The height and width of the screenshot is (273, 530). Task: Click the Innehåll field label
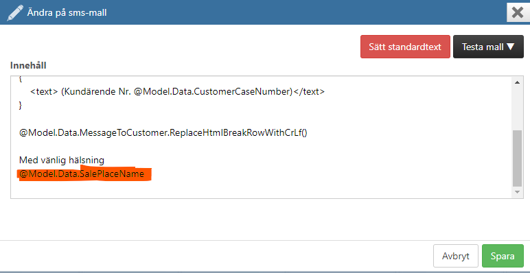pyautogui.click(x=28, y=65)
